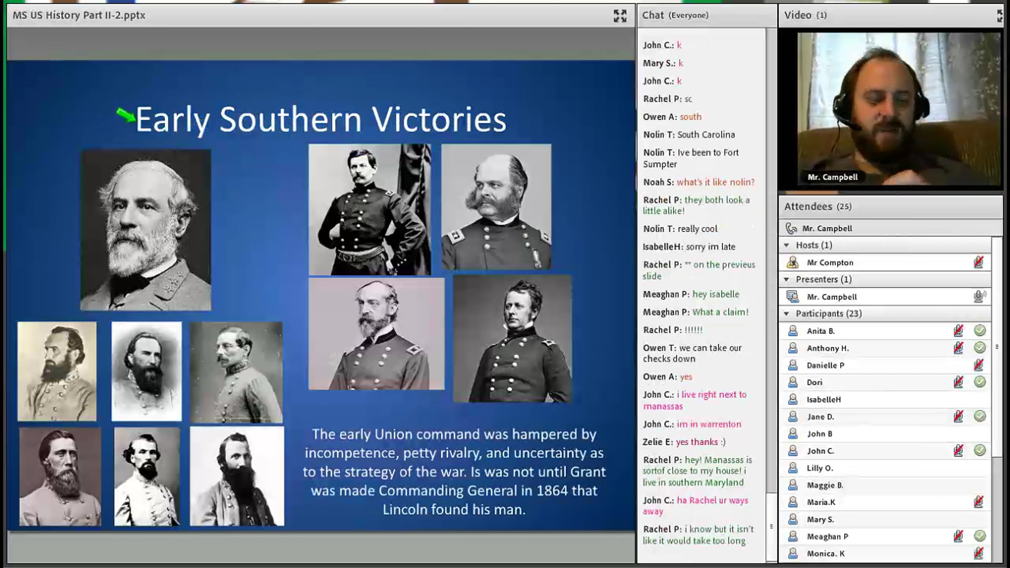Viewport: 1010px width, 568px height.
Task: Collapse the Participants group
Action: coord(786,314)
